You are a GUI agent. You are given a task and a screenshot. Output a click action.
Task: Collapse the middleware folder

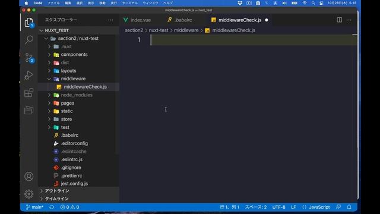point(49,79)
